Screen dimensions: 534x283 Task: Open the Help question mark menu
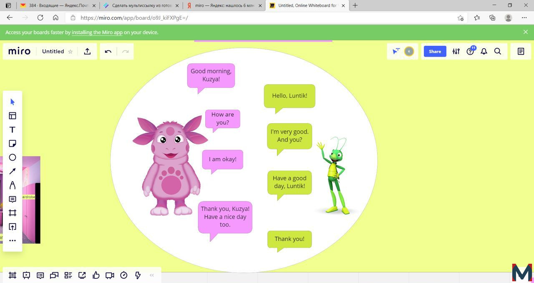[470, 51]
